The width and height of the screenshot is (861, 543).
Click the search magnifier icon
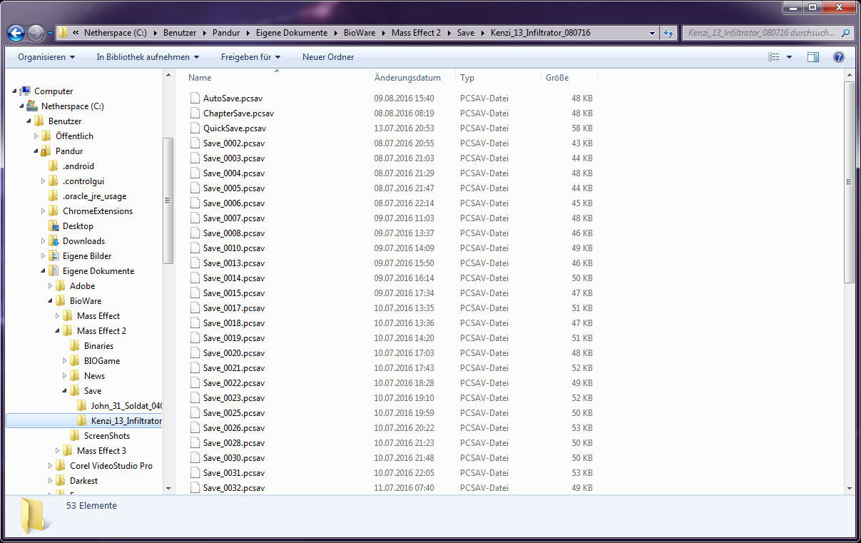pos(845,33)
